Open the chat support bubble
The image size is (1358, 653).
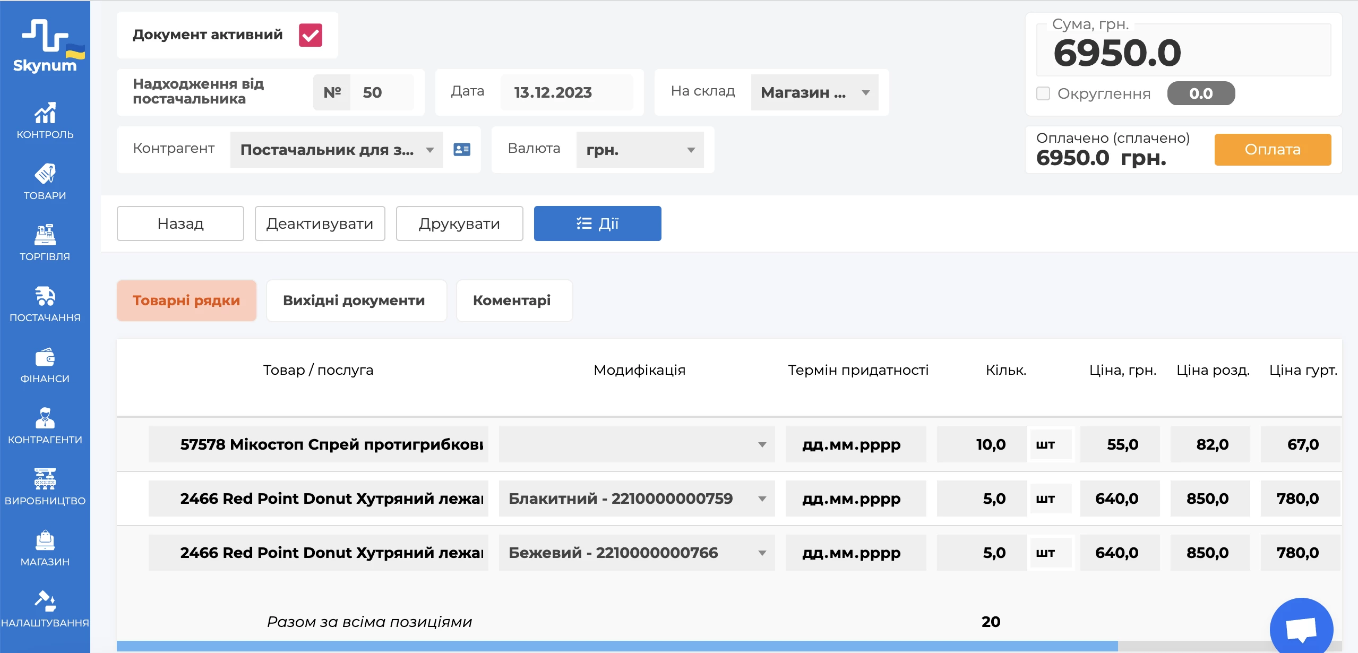coord(1301,629)
